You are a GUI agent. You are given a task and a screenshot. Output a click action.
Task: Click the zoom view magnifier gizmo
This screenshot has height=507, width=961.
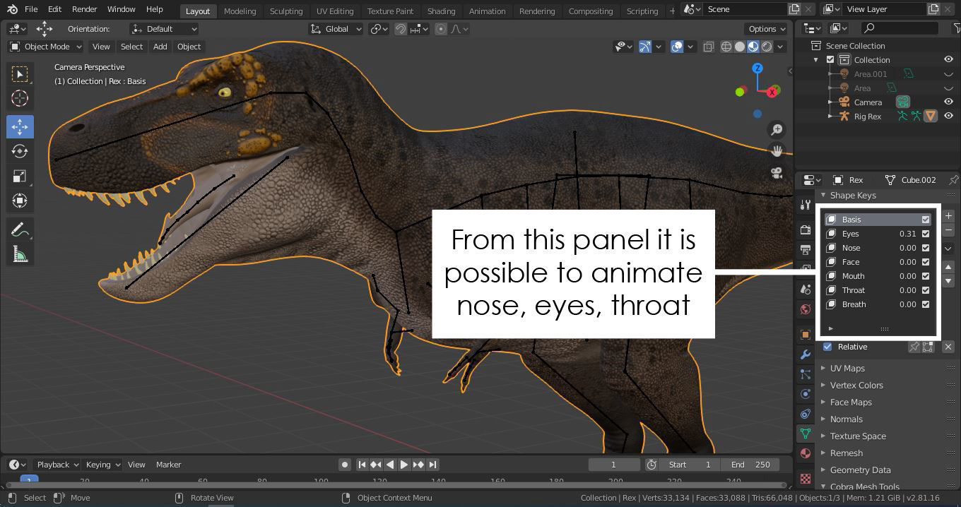point(777,129)
